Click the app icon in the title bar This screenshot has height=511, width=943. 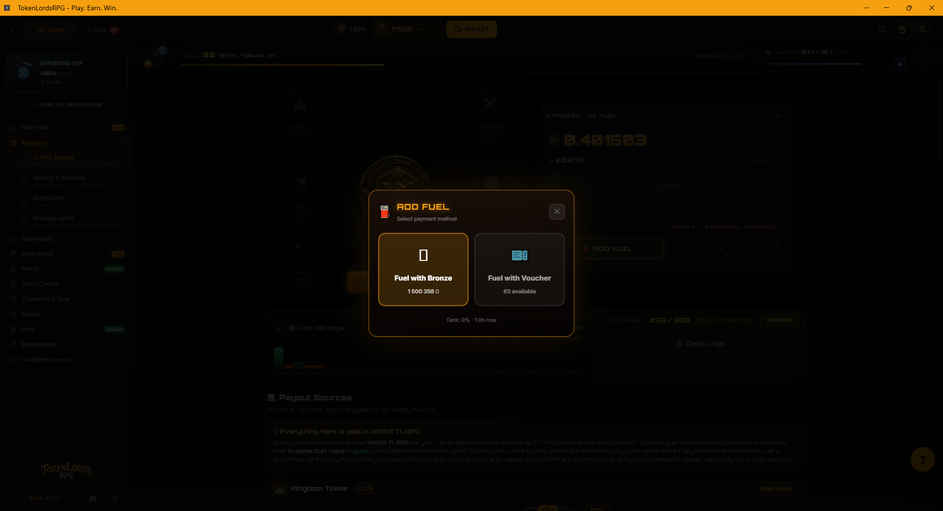point(7,8)
